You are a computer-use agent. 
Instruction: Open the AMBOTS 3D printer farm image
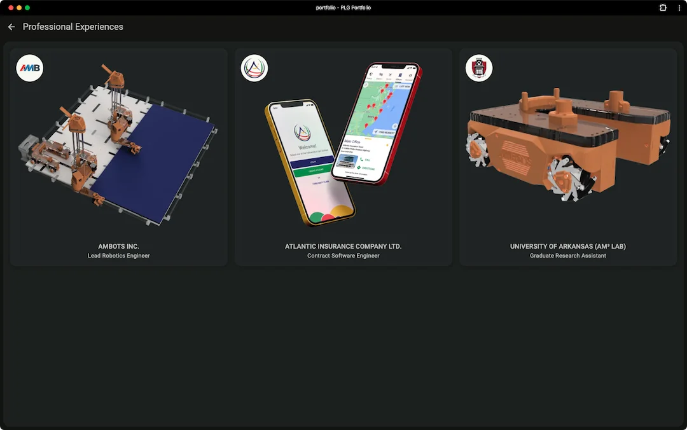click(x=118, y=144)
